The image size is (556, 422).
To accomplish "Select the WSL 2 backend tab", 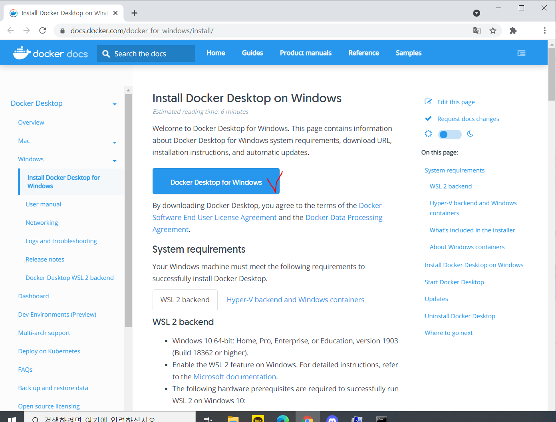I will (185, 300).
